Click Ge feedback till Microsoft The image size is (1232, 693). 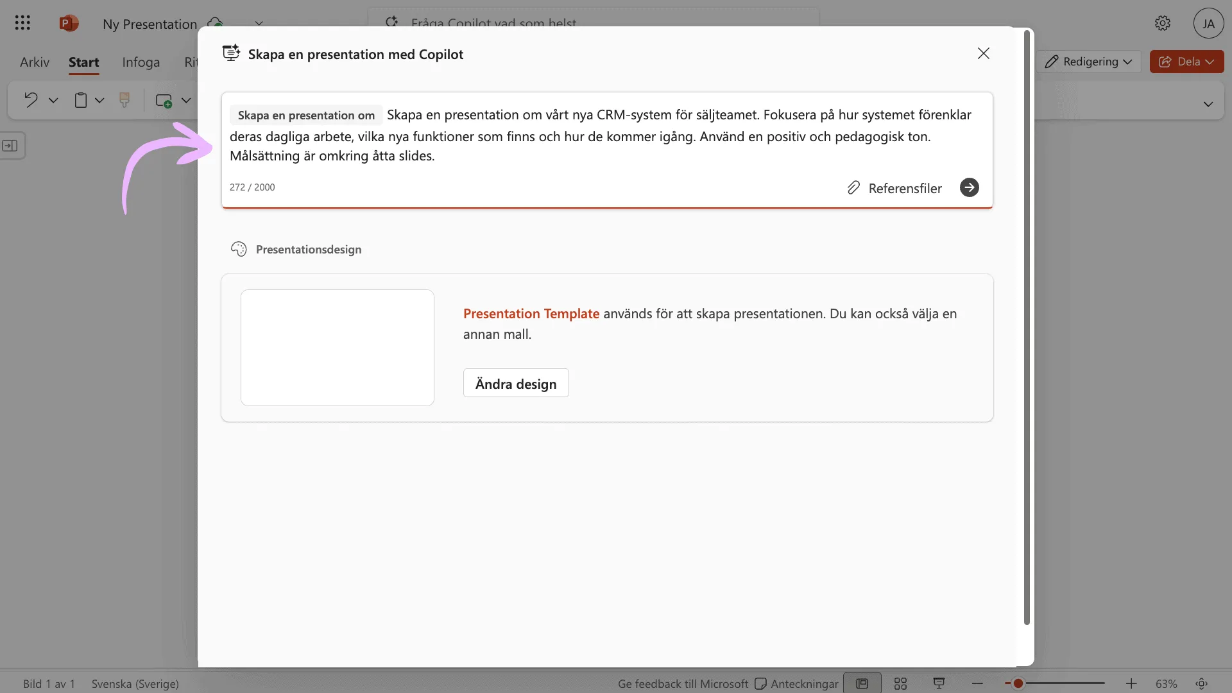[683, 684]
